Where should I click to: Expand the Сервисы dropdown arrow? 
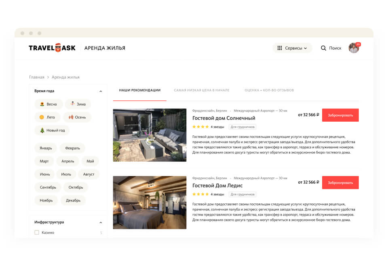[x=306, y=48]
